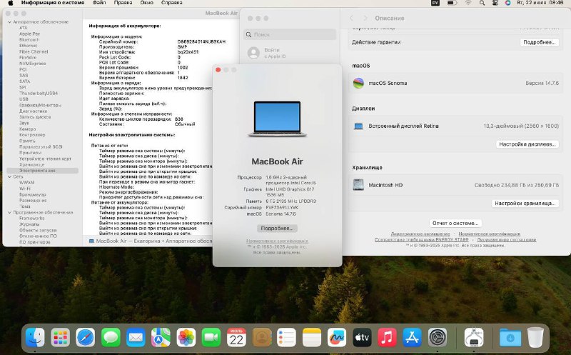
Task: Open Настройки дисплеев button
Action: tap(527, 144)
